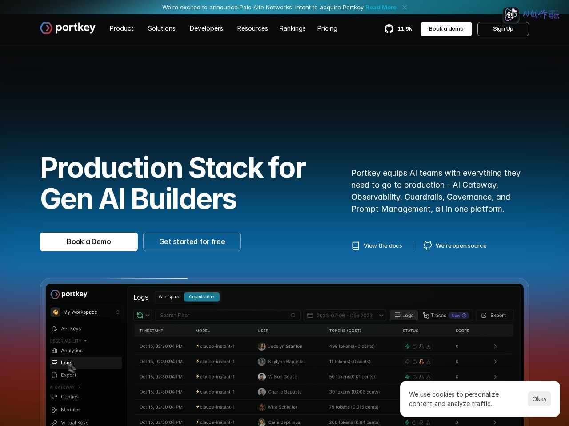Click the Carla Septimus user name
This screenshot has width=569, height=426.
[x=284, y=422]
